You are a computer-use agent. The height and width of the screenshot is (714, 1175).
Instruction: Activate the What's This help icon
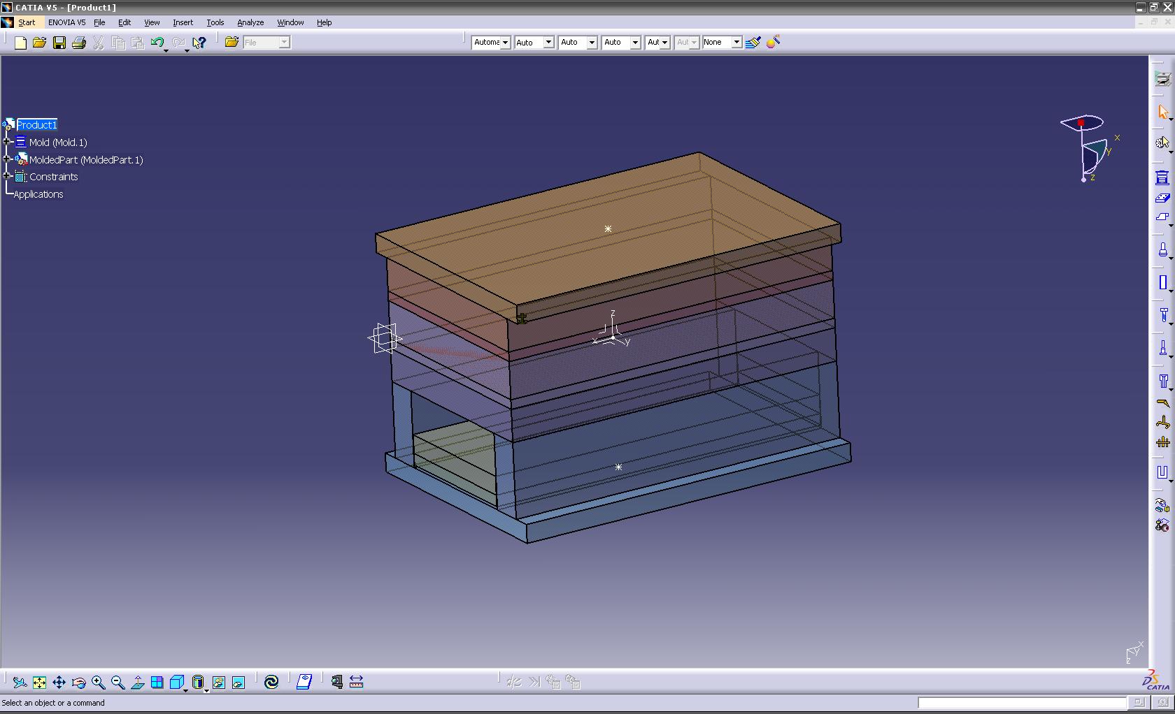tap(199, 43)
